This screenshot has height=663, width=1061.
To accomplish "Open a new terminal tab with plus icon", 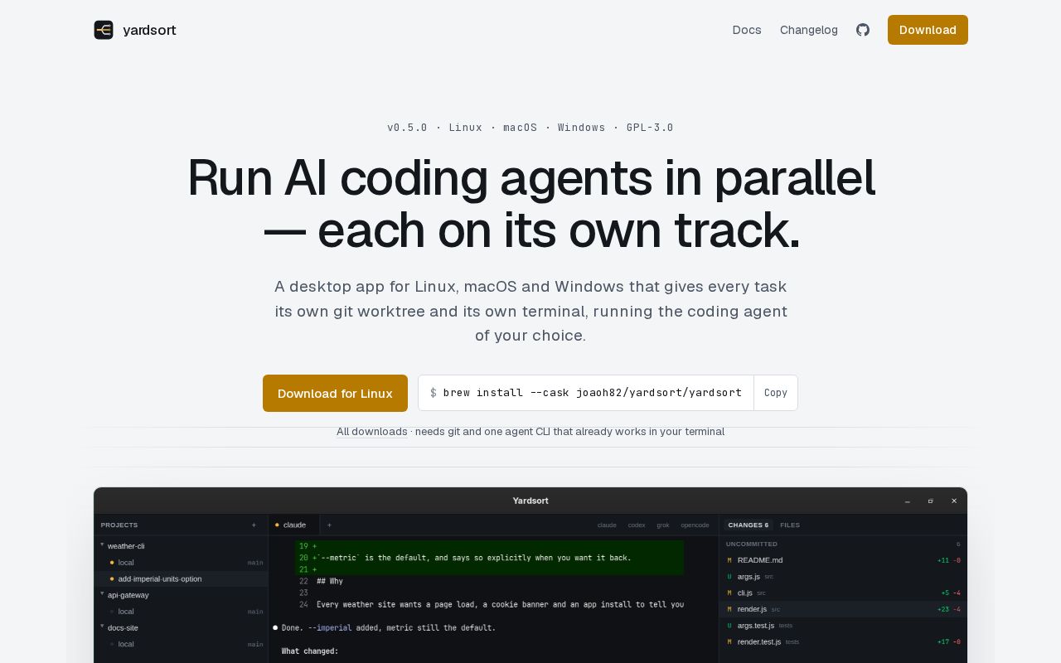I will [x=329, y=525].
